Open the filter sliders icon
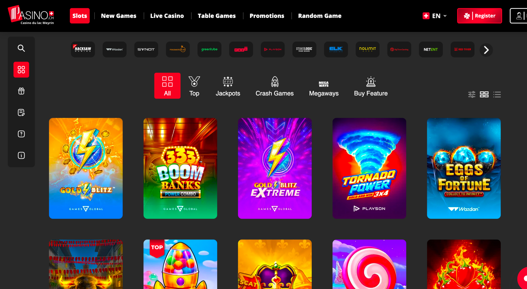Image resolution: width=527 pixels, height=289 pixels. [x=472, y=94]
